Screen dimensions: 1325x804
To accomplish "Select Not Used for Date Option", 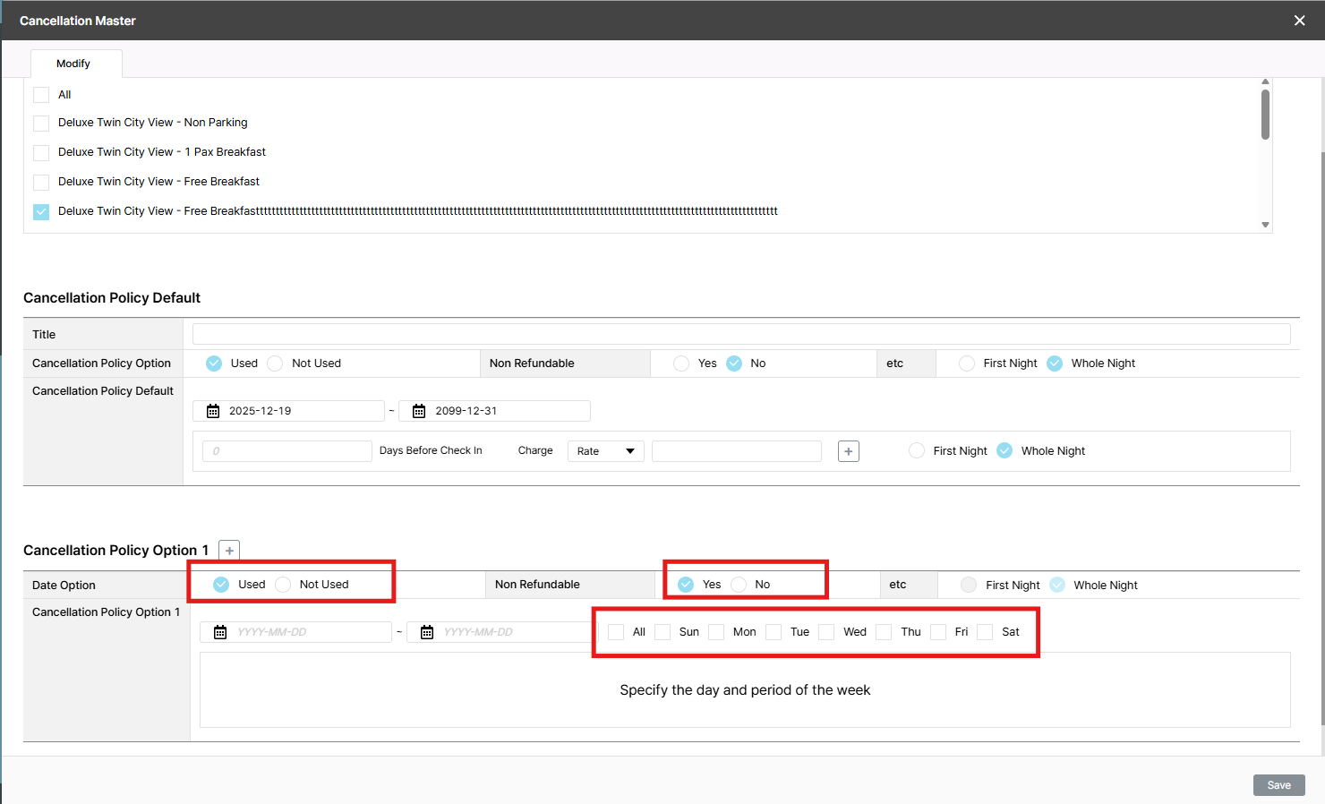I will coord(284,585).
